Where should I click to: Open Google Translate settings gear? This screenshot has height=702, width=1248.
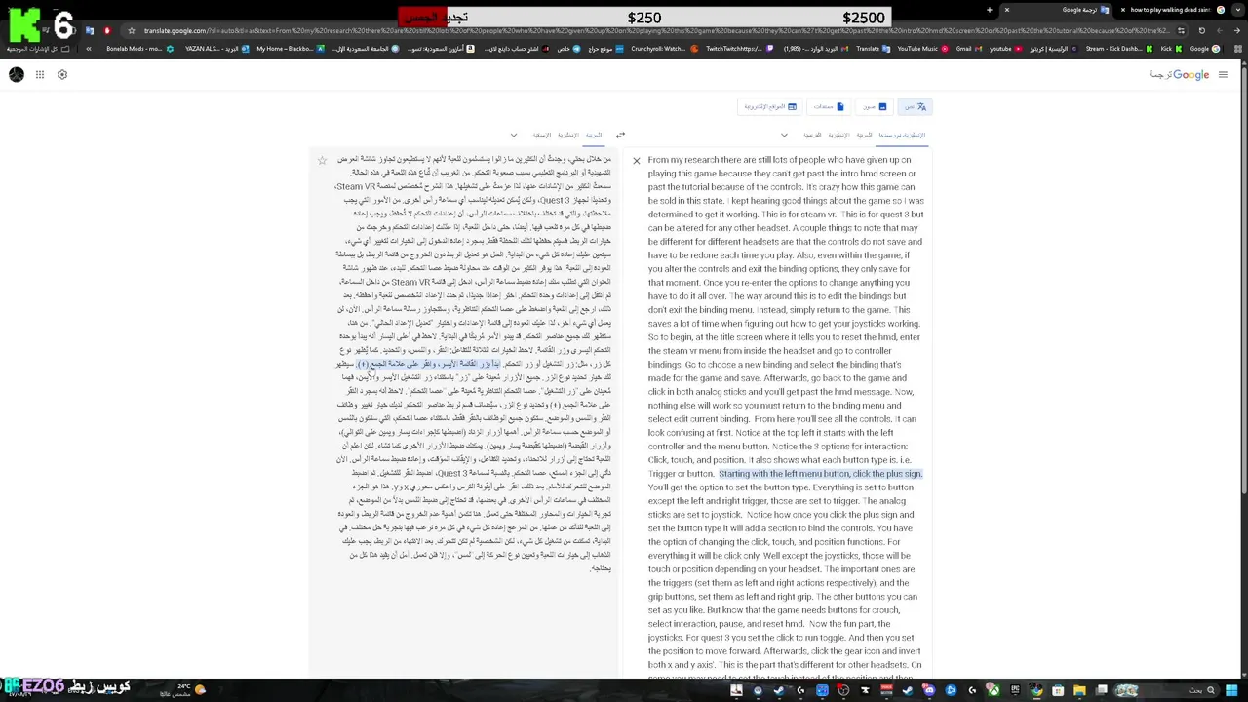62,75
